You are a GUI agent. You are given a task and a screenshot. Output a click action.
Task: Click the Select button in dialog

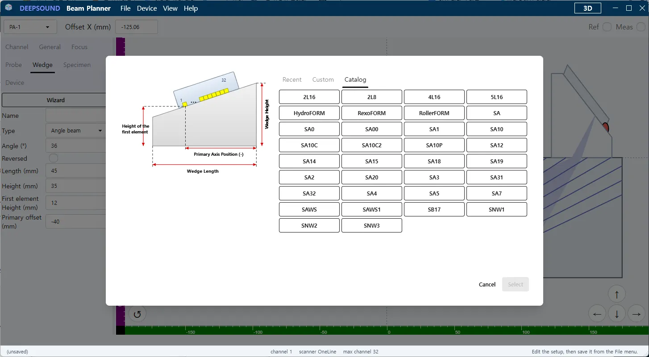[x=516, y=284]
